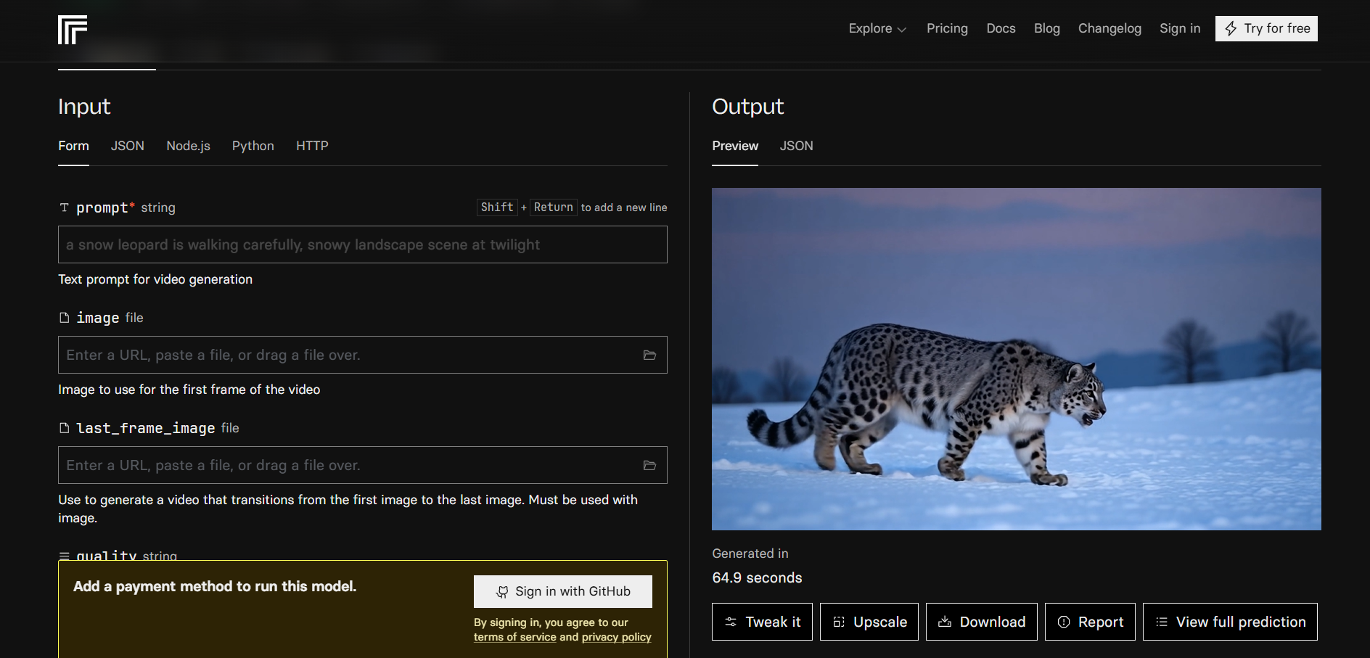Click the terms of service link
The width and height of the screenshot is (1370, 658).
pos(515,637)
